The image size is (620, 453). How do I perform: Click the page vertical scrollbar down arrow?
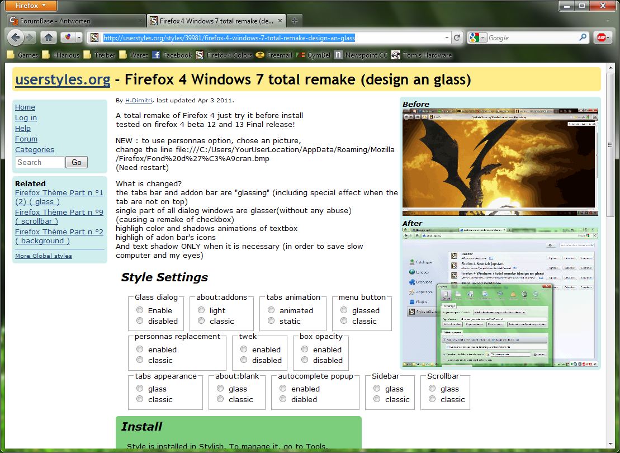coord(609,444)
